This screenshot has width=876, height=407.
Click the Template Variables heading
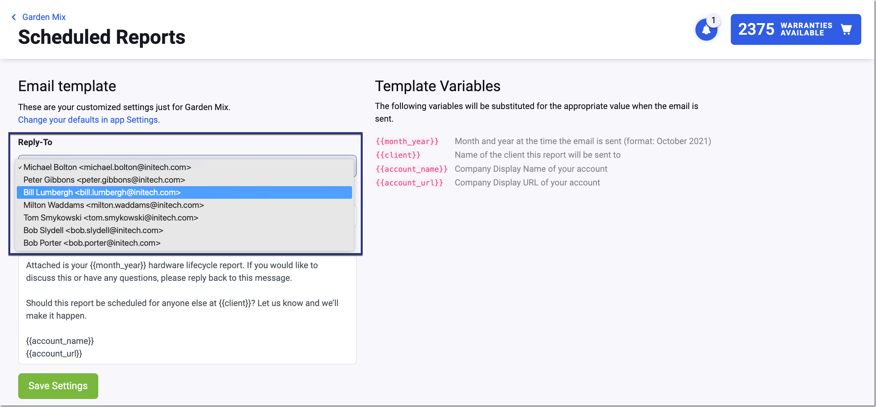pos(438,86)
